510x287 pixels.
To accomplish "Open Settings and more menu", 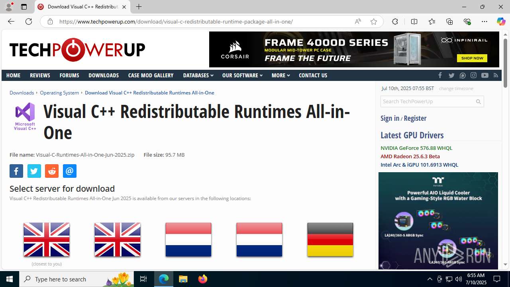I will click(484, 22).
